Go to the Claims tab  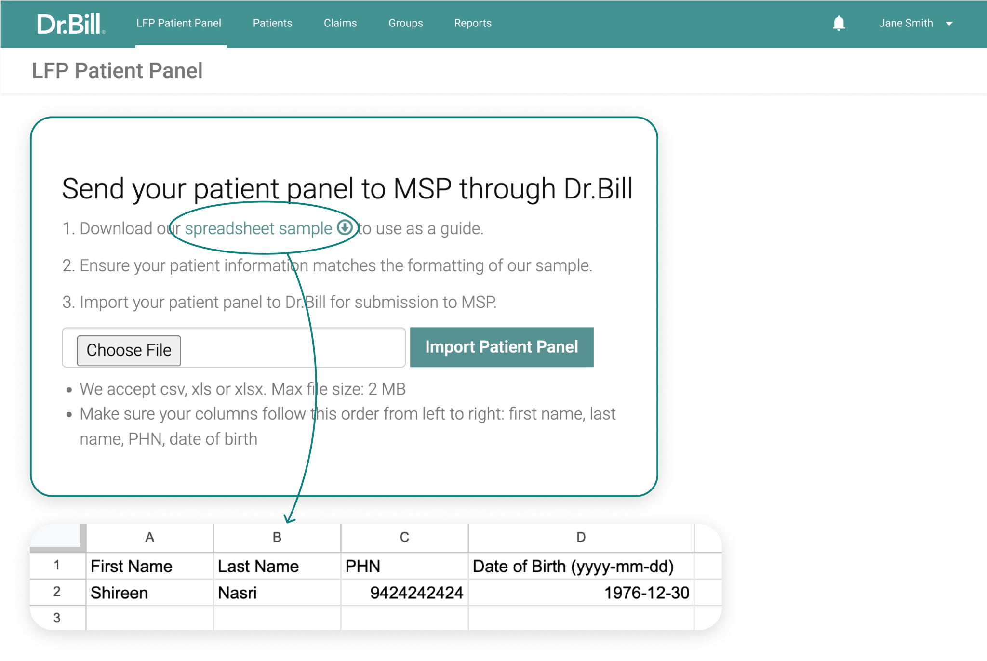coord(340,23)
